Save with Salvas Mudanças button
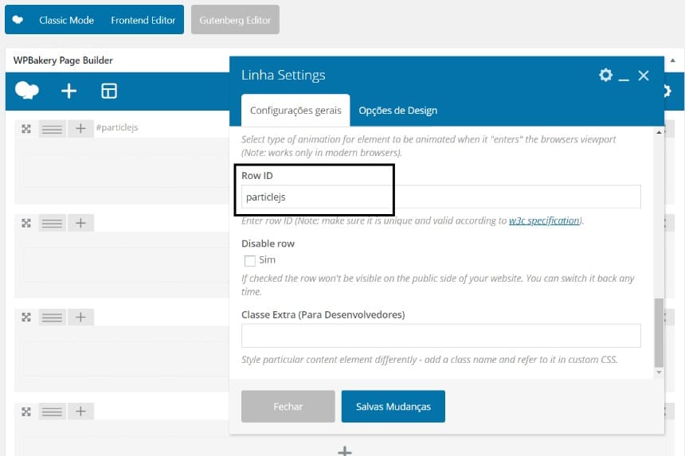 click(x=393, y=406)
